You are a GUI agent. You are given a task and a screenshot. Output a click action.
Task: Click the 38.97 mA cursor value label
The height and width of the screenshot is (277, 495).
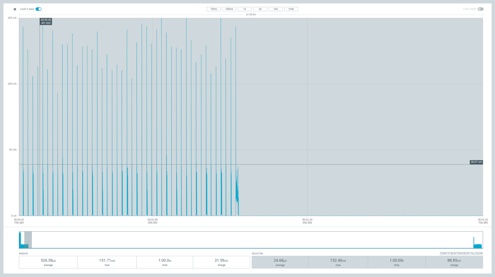click(x=476, y=162)
